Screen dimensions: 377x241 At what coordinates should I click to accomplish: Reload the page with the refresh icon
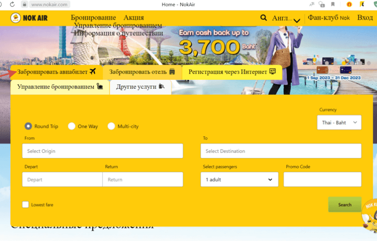coord(12,4)
